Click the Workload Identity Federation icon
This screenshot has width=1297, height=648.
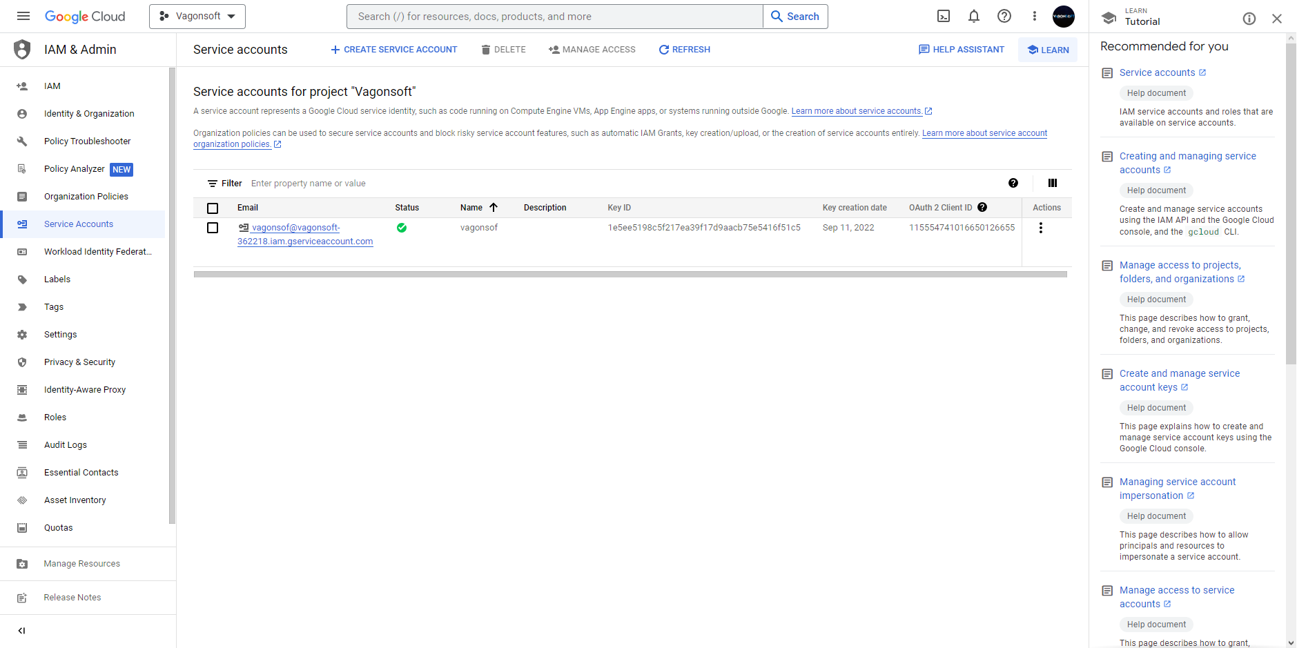click(22, 252)
